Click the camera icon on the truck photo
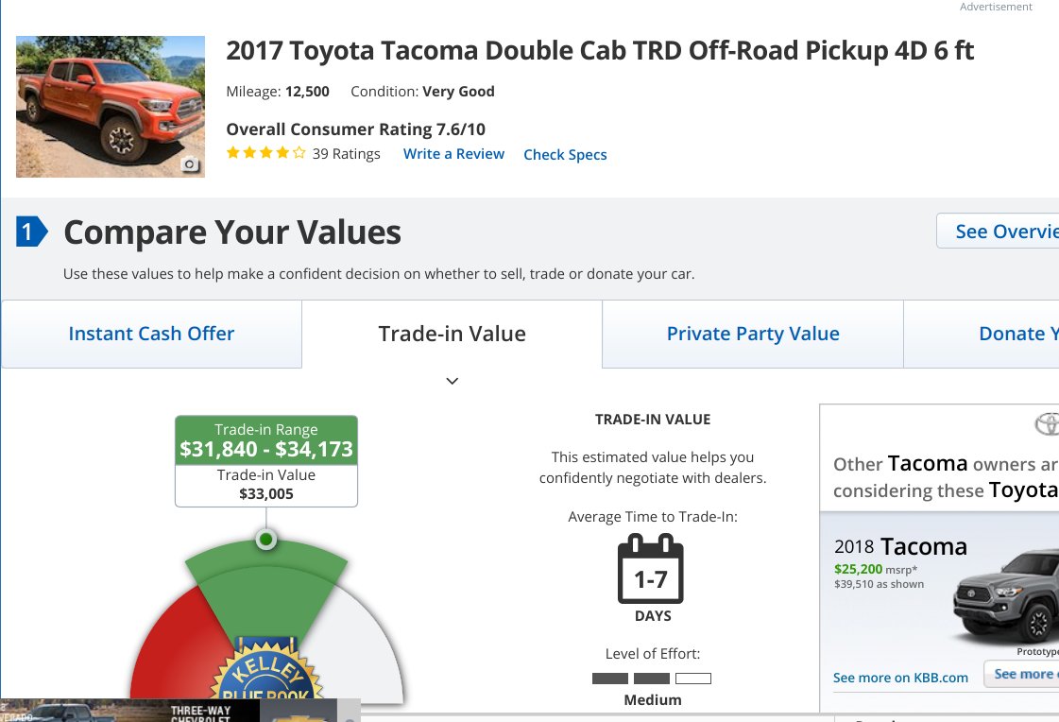 click(190, 164)
